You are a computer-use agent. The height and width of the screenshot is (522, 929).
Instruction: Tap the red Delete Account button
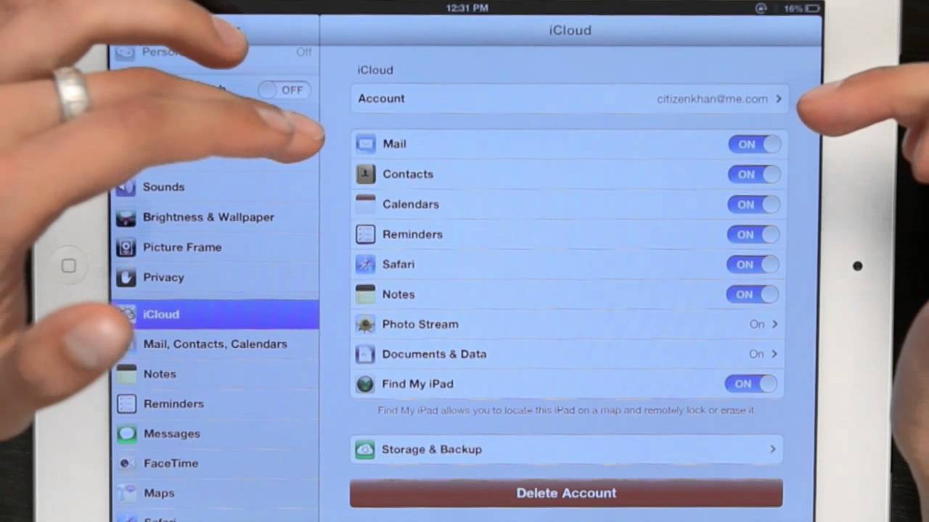[566, 493]
